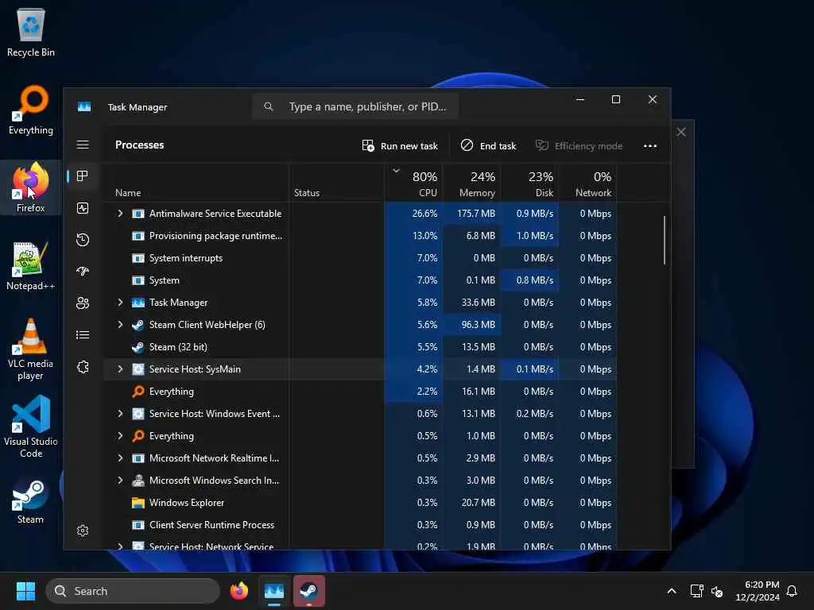Select the Steam desktop shortcut
This screenshot has height=610, width=814.
(31, 501)
